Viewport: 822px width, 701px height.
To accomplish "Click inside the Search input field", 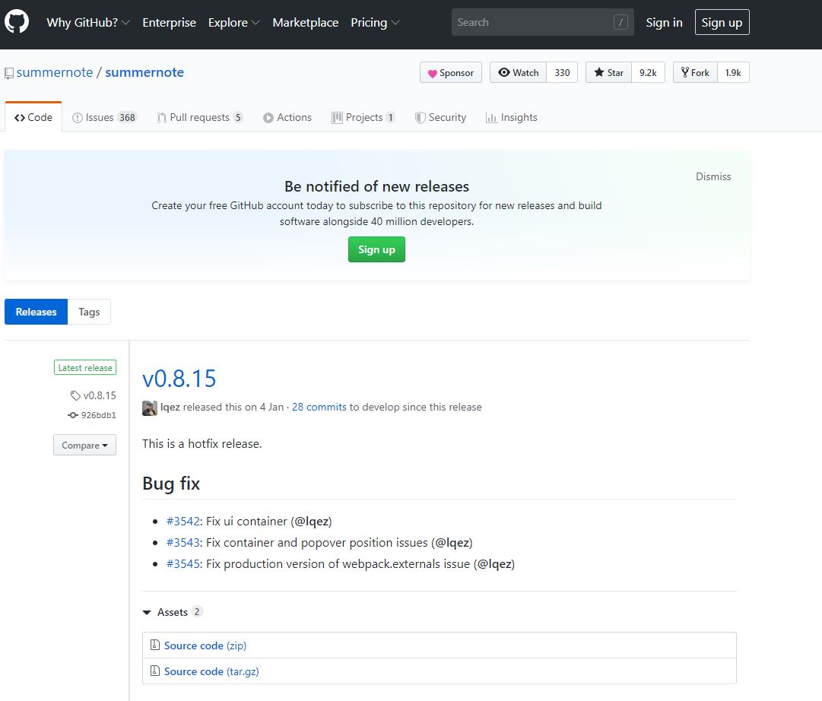I will click(x=543, y=22).
